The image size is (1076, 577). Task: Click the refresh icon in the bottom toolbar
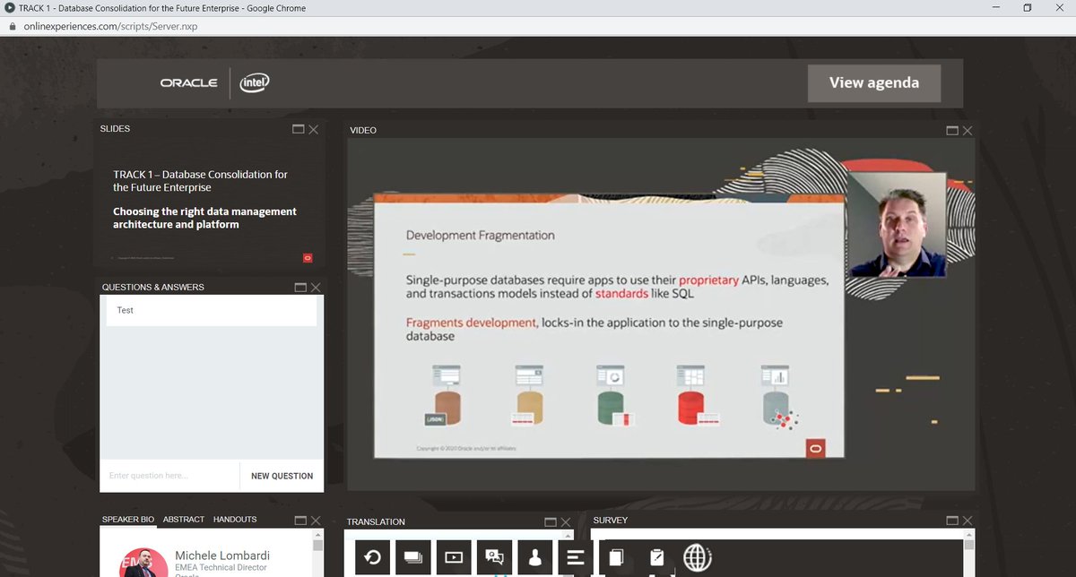pos(372,557)
